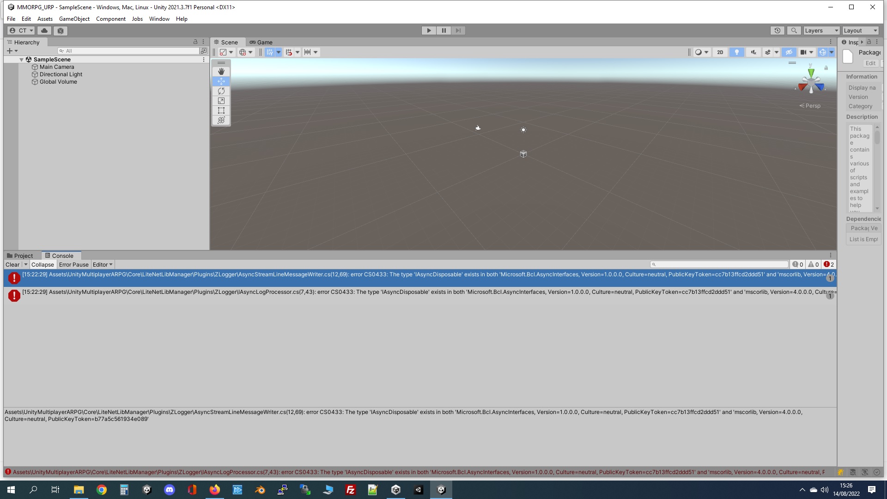
Task: Open the scene search window
Action: [x=794, y=30]
